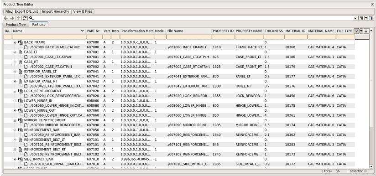376x176 pixels.
Task: Go forward with the right arrow icon
Action: (12, 18)
